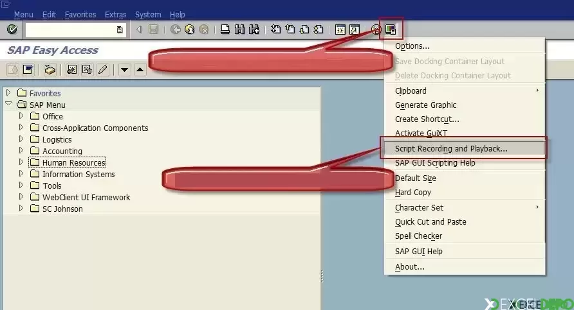Open the Edit menu

(49, 15)
